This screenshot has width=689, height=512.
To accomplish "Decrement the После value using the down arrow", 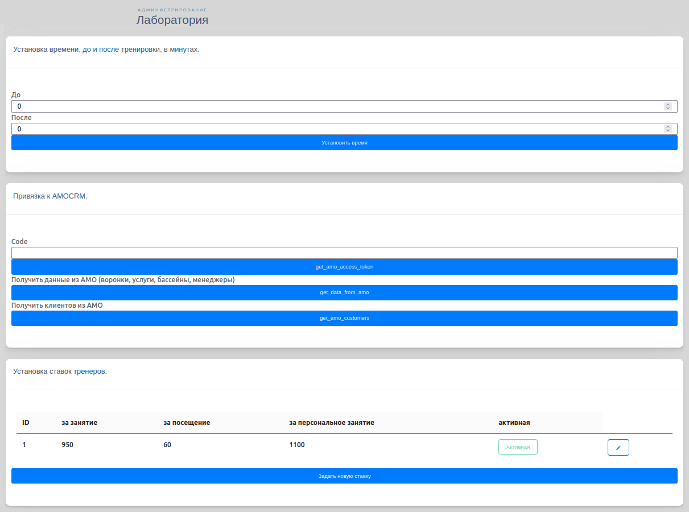I will [668, 131].
